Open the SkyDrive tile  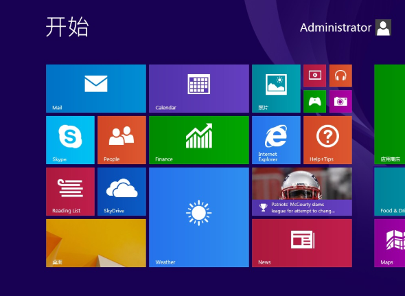tap(121, 192)
